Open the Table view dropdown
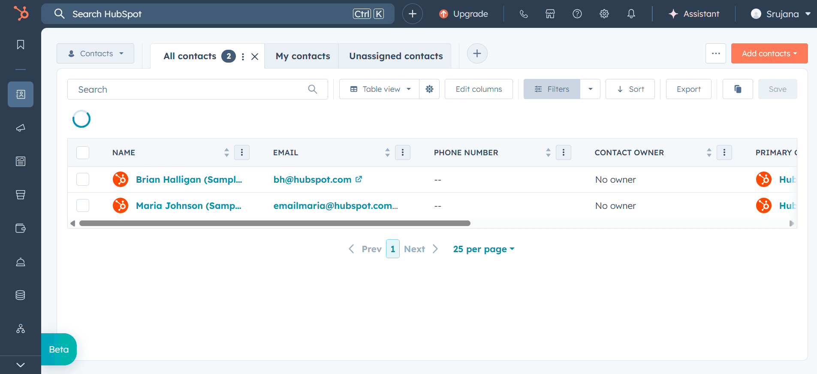This screenshot has width=817, height=374. point(380,89)
